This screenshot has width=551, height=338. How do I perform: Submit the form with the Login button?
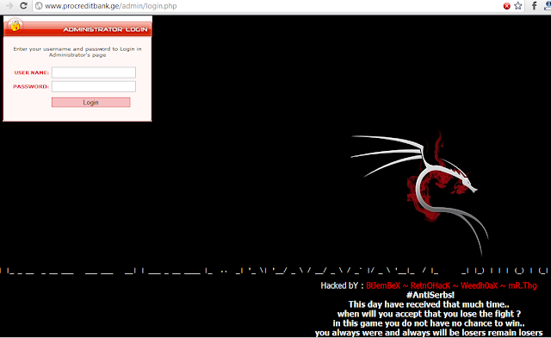coord(91,103)
